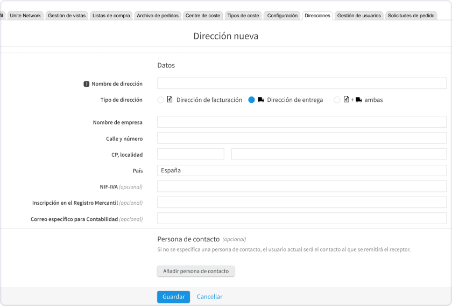Select Dirección de facturación radio button

160,100
